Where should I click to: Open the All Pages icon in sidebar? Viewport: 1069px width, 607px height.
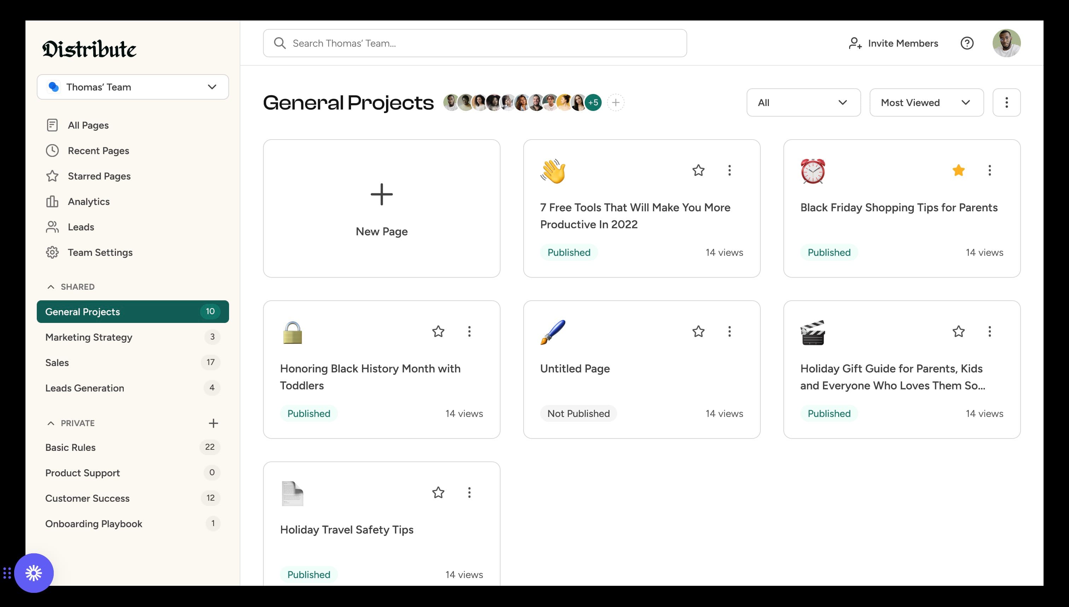coord(52,125)
